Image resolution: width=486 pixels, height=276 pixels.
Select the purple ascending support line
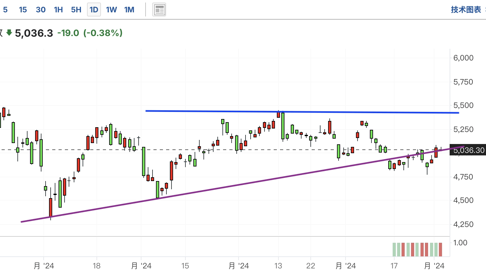click(242, 184)
